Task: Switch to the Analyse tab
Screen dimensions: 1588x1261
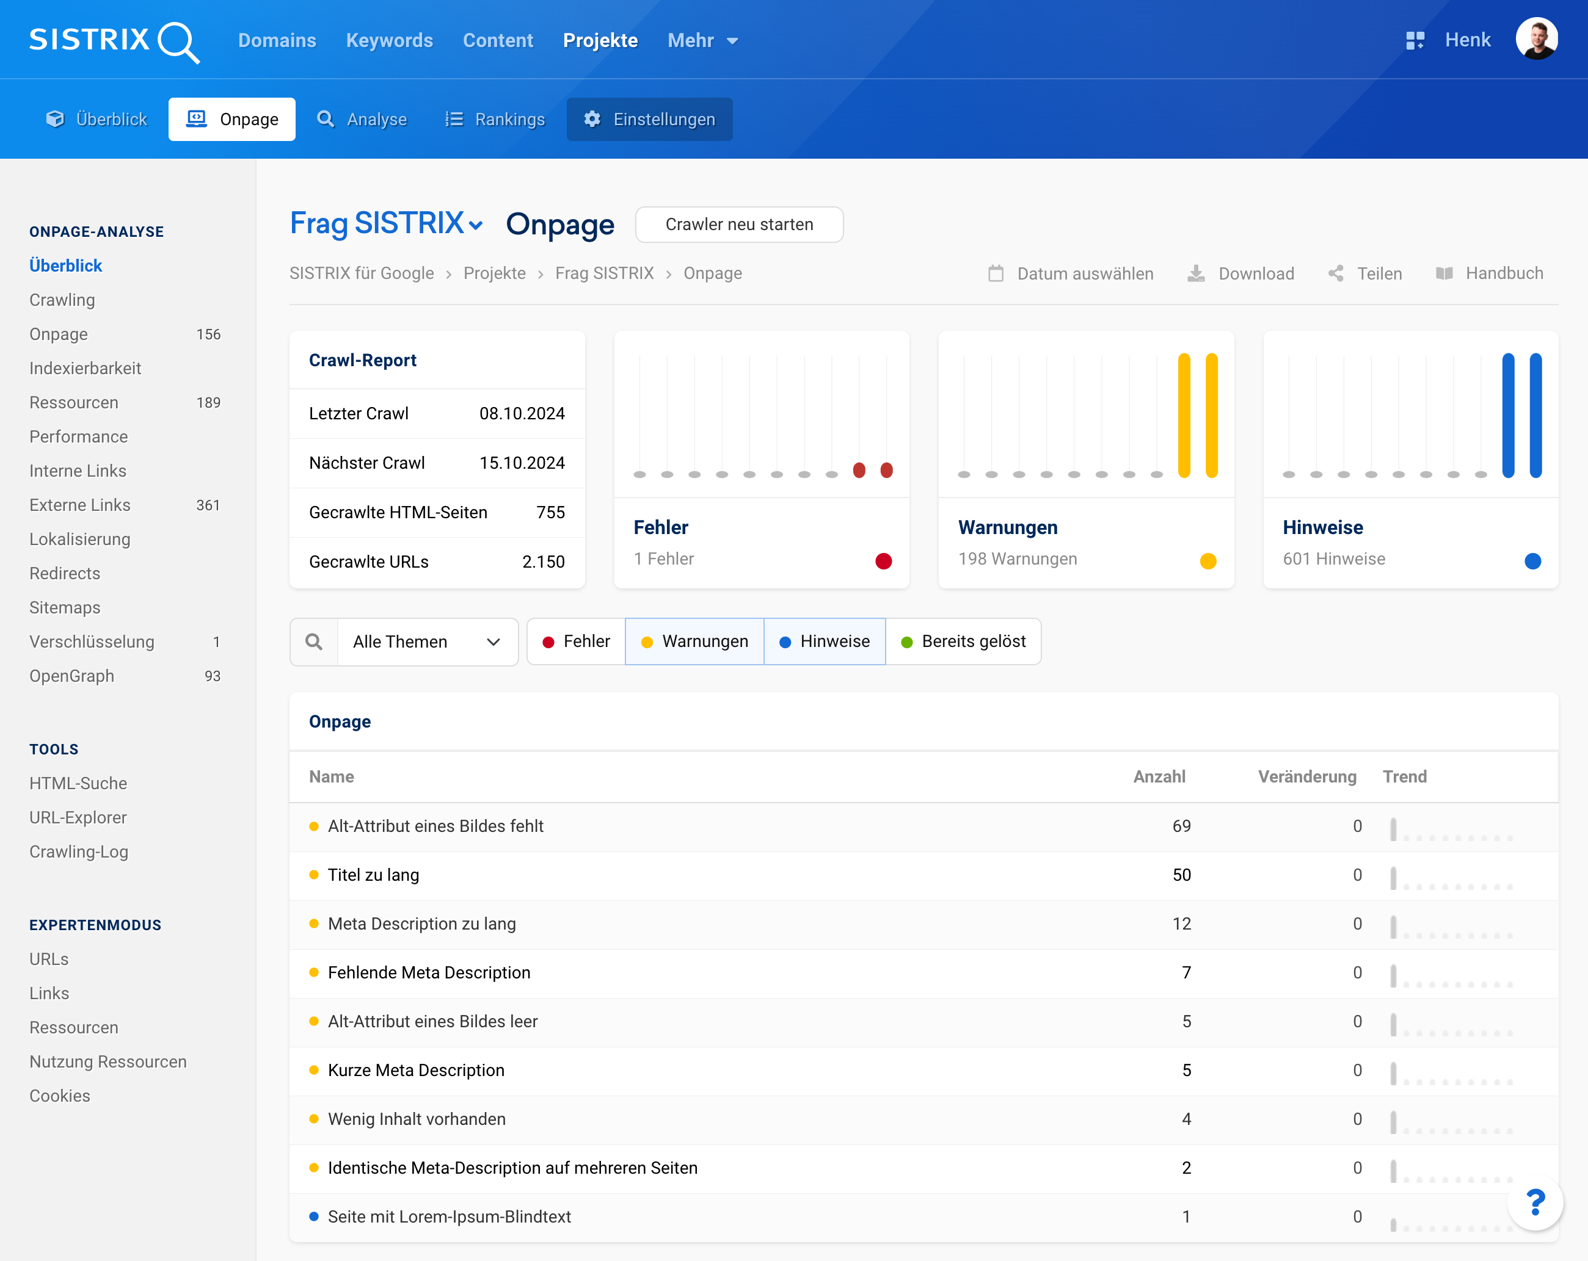Action: 362,119
